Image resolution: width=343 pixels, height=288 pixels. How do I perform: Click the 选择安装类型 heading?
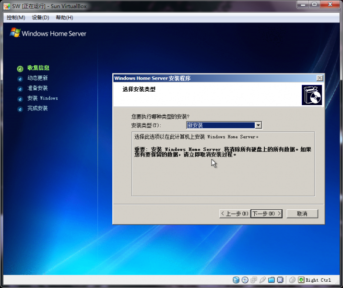click(139, 89)
